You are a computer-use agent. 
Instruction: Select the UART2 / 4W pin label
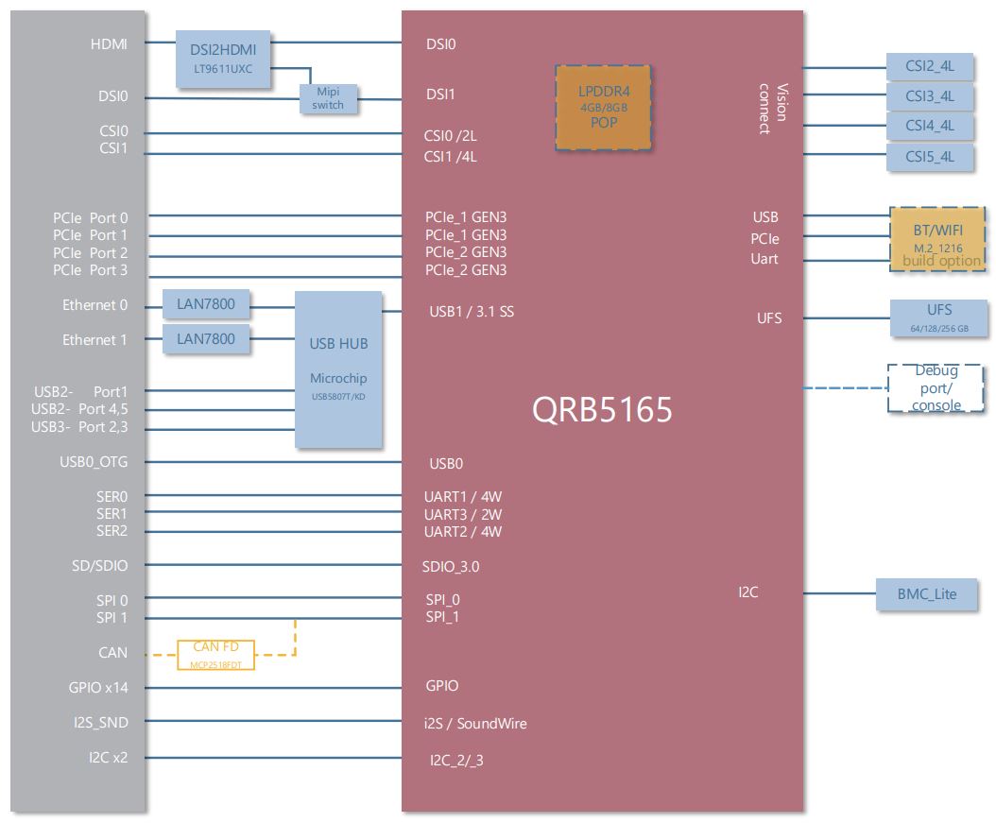463,532
